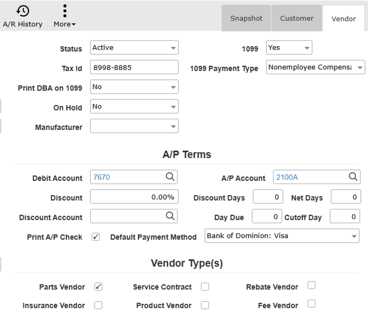368x315 pixels.
Task: Click the Debit Account search magnifier
Action: point(170,177)
